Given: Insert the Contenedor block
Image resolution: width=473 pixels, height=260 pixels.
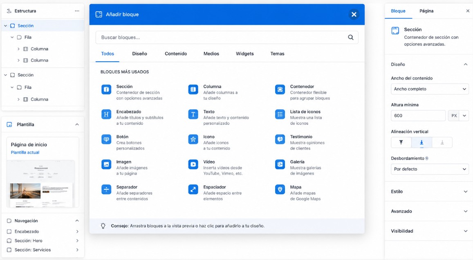Looking at the screenshot, I should [303, 92].
